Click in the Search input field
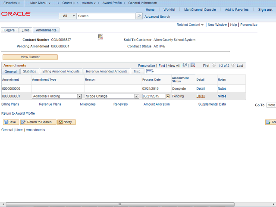276x207 pixels. [106, 16]
